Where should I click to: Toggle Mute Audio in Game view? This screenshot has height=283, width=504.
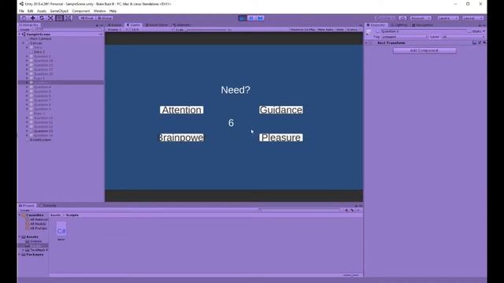(x=325, y=30)
